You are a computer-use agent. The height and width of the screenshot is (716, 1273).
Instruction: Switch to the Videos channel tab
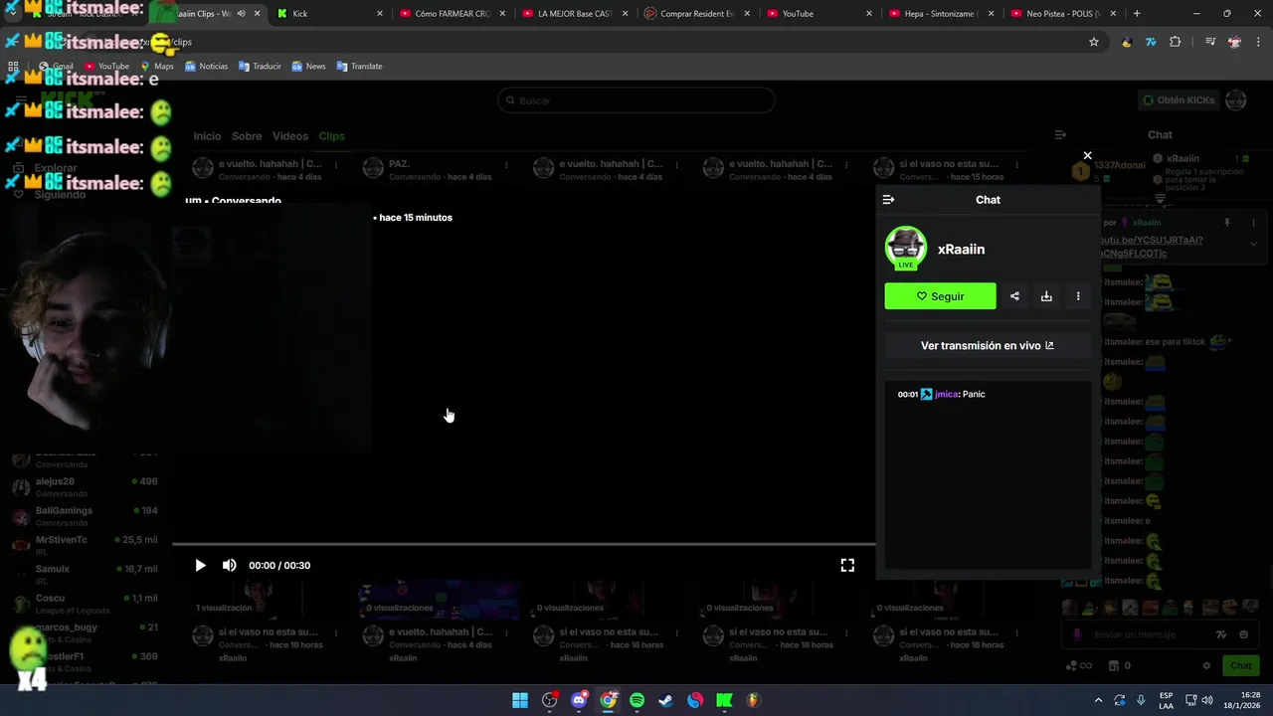pyautogui.click(x=290, y=136)
